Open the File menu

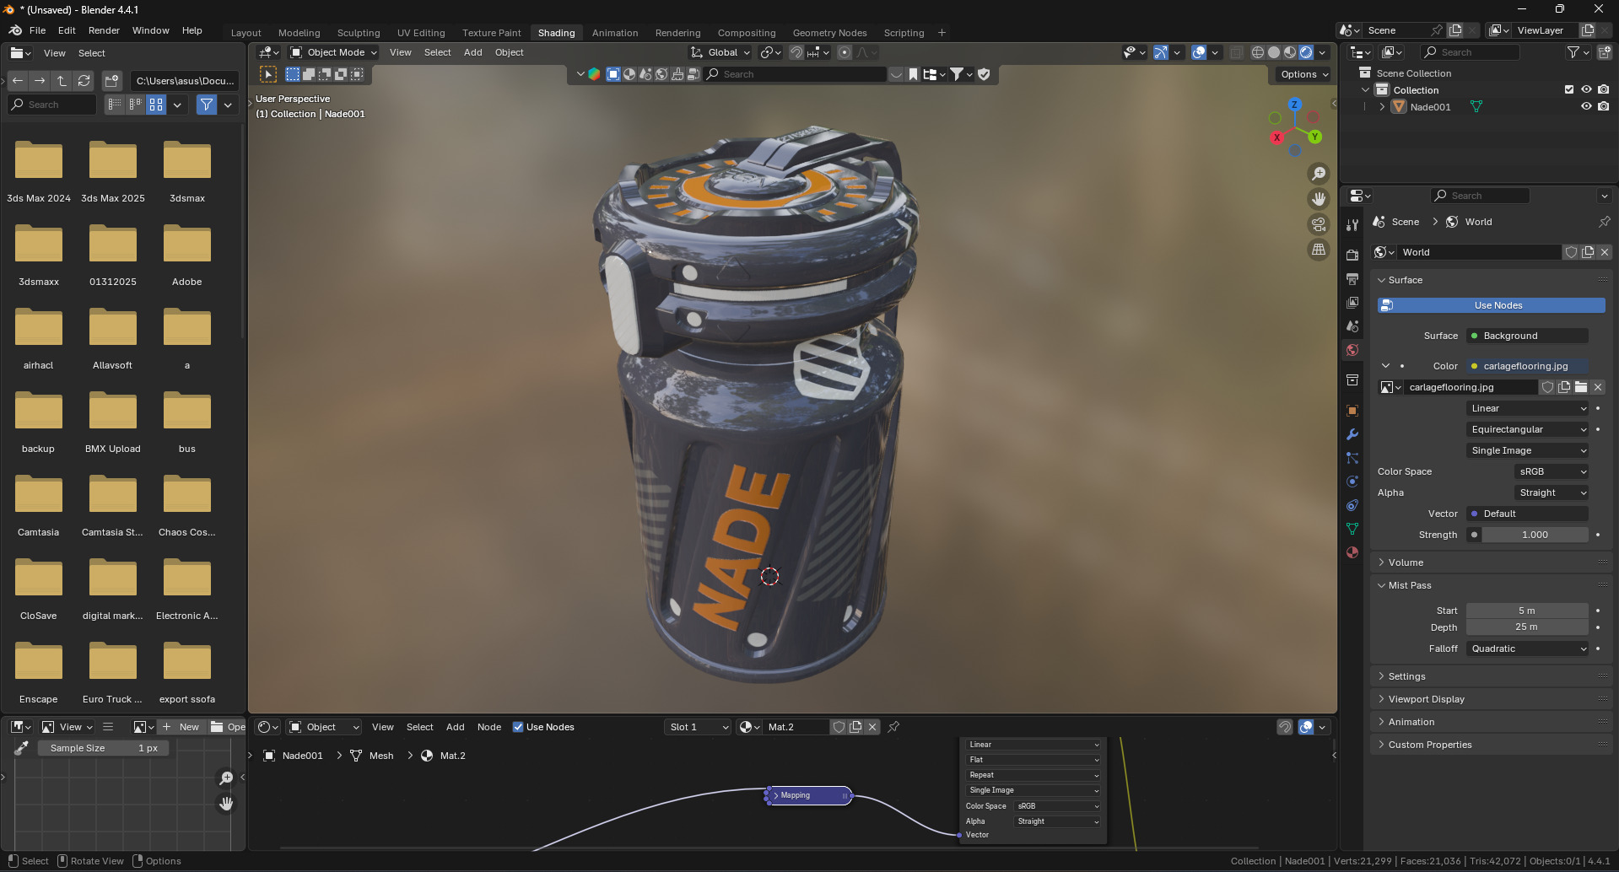click(x=37, y=30)
